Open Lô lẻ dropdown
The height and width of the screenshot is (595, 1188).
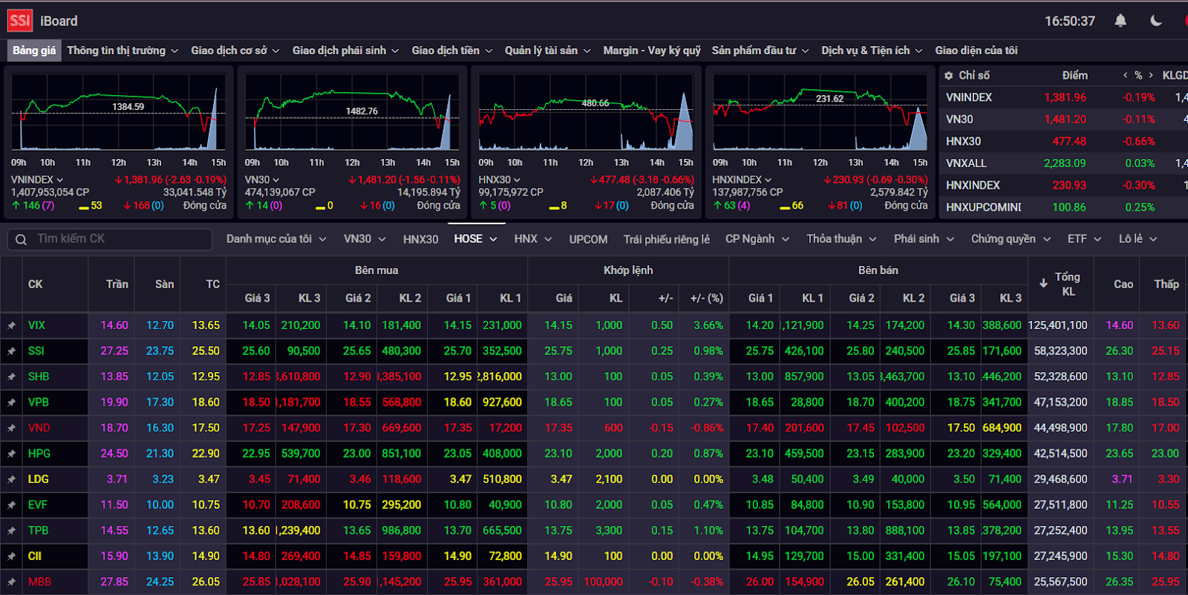tap(1138, 239)
